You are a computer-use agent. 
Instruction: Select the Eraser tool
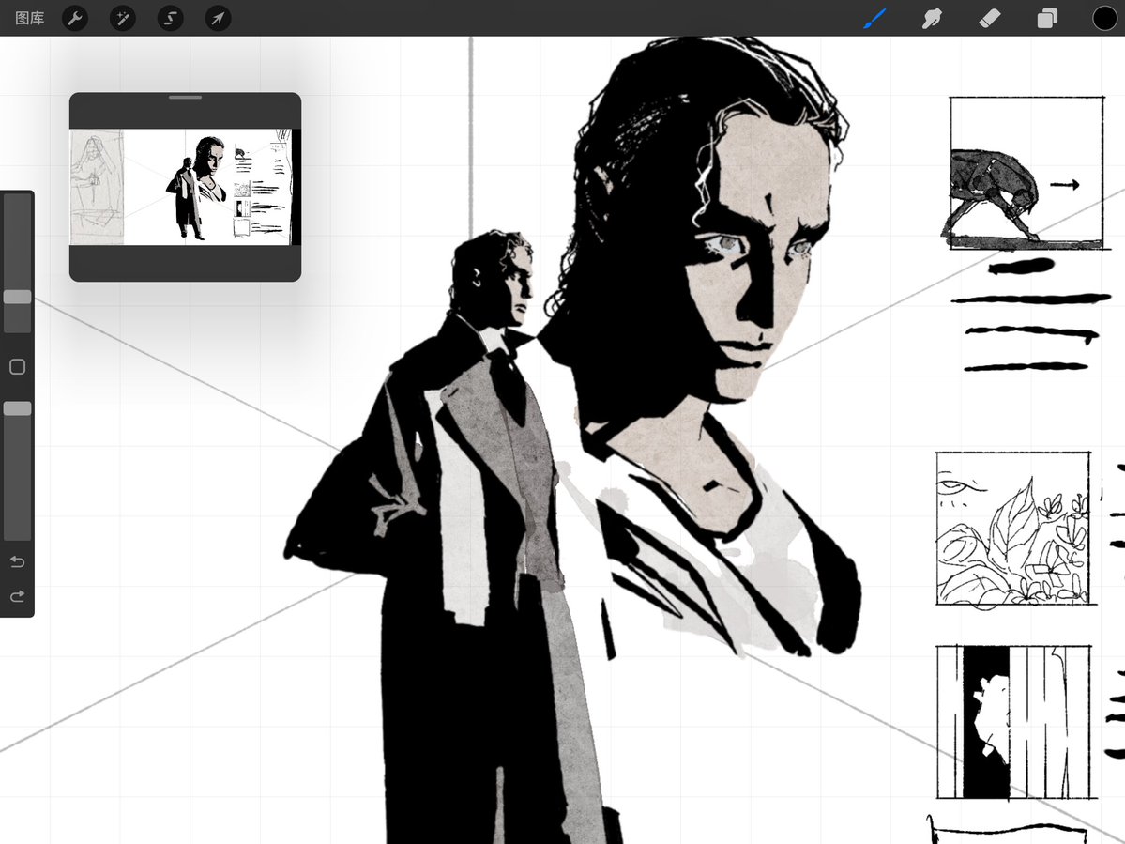click(989, 18)
